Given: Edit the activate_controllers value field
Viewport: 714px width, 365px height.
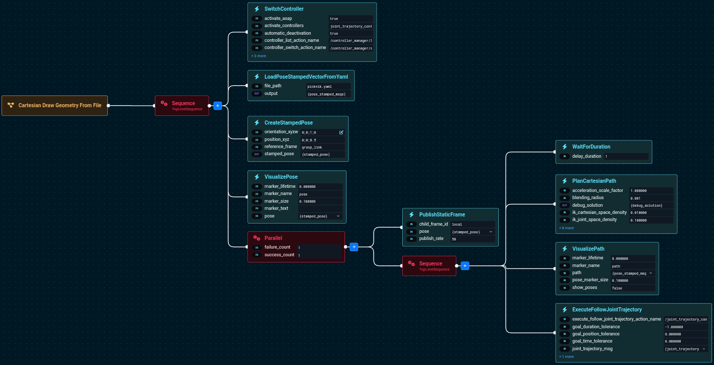Looking at the screenshot, I should pos(351,26).
